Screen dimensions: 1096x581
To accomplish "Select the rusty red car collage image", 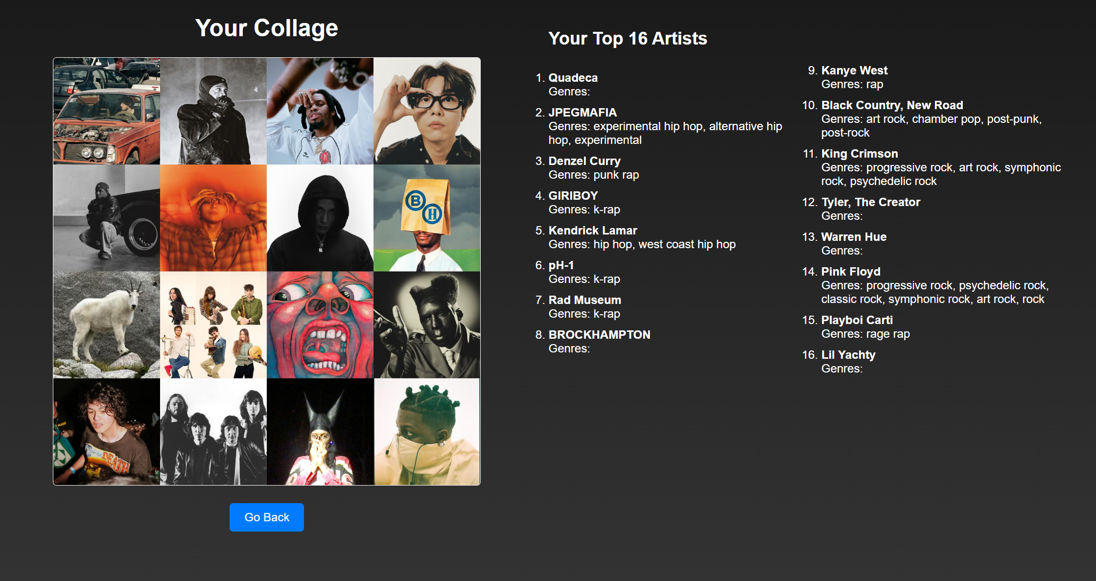I will click(x=107, y=111).
